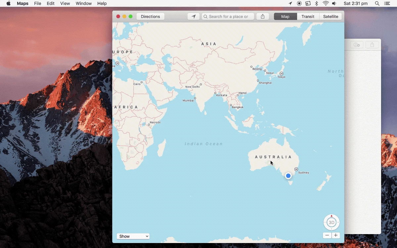Select the Seoul city label
Image resolution: width=397 pixels, height=248 pixels.
(x=270, y=73)
